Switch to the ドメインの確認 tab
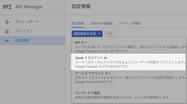This screenshot has height=104, width=187. click(x=130, y=23)
